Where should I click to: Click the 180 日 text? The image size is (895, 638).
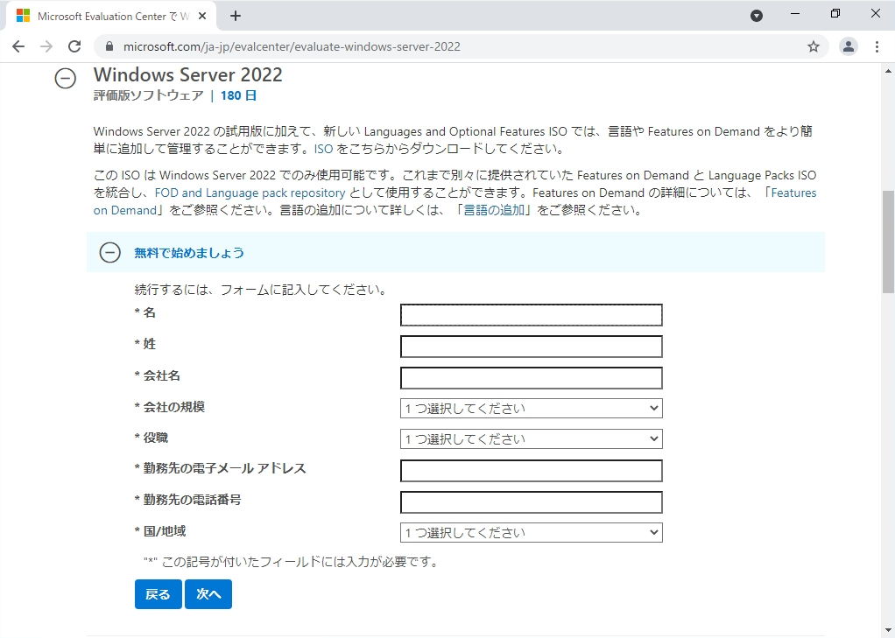(238, 95)
